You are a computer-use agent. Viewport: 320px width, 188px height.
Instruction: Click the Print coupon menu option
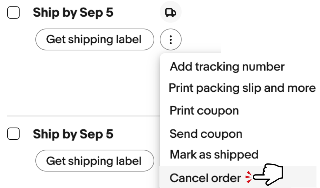(x=204, y=110)
